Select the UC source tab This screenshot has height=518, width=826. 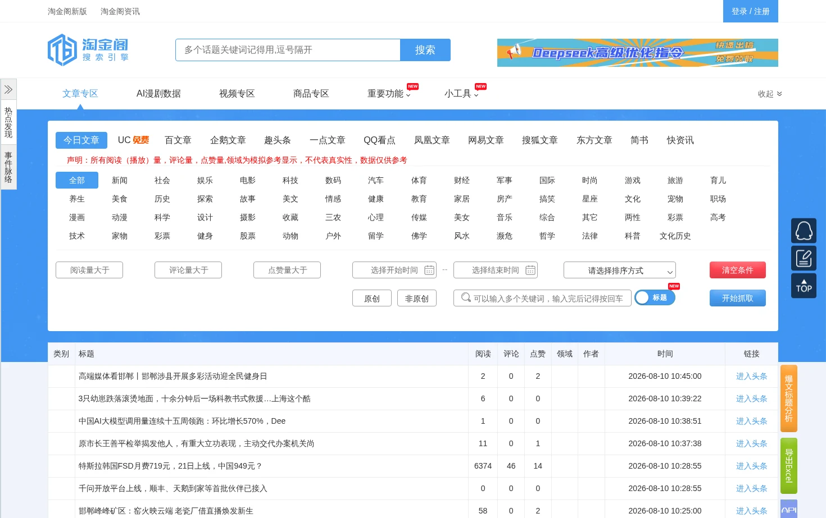133,140
